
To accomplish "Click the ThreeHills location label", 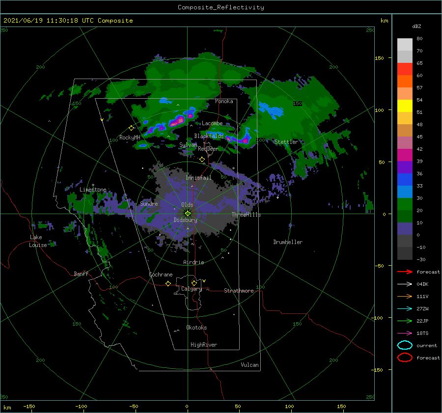I will point(246,215).
